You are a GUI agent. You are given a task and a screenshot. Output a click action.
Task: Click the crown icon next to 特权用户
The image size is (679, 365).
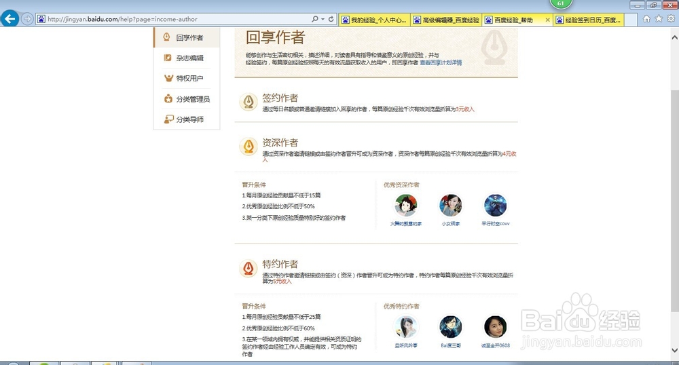[168, 78]
